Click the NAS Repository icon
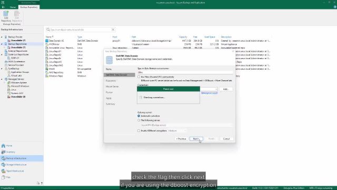This screenshot has width=337, height=190. pyautogui.click(x=47, y=73)
